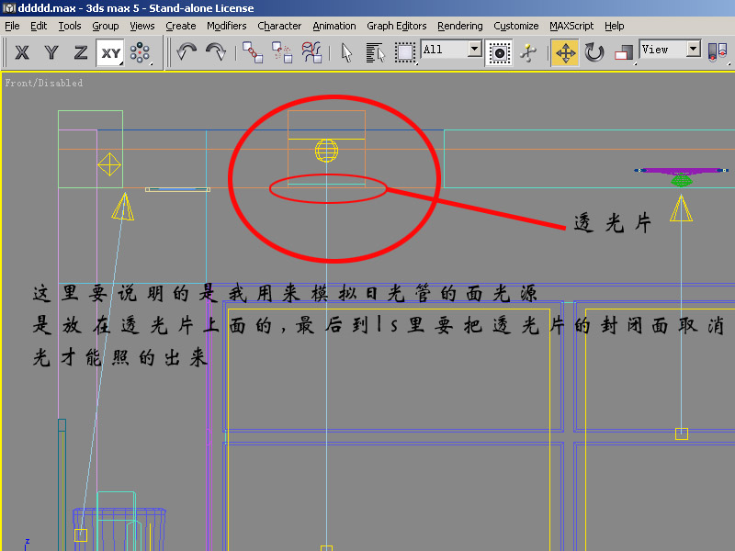Open the Group menu
The height and width of the screenshot is (551, 735).
click(x=105, y=26)
